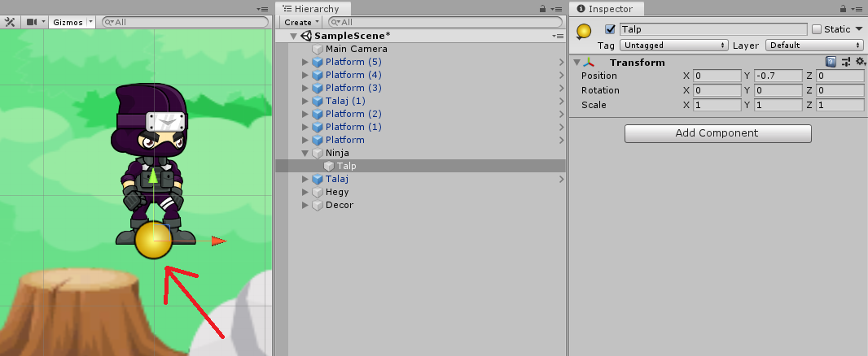Viewport: 868px width, 356px height.
Task: Click the Platform (4) prefab cube icon
Action: [318, 75]
